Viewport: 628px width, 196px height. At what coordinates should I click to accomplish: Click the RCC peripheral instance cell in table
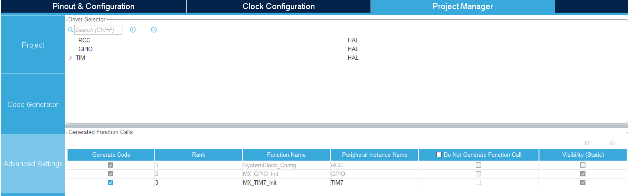pos(375,165)
